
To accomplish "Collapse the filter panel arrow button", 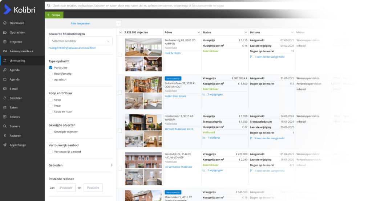I will pyautogui.click(x=119, y=24).
